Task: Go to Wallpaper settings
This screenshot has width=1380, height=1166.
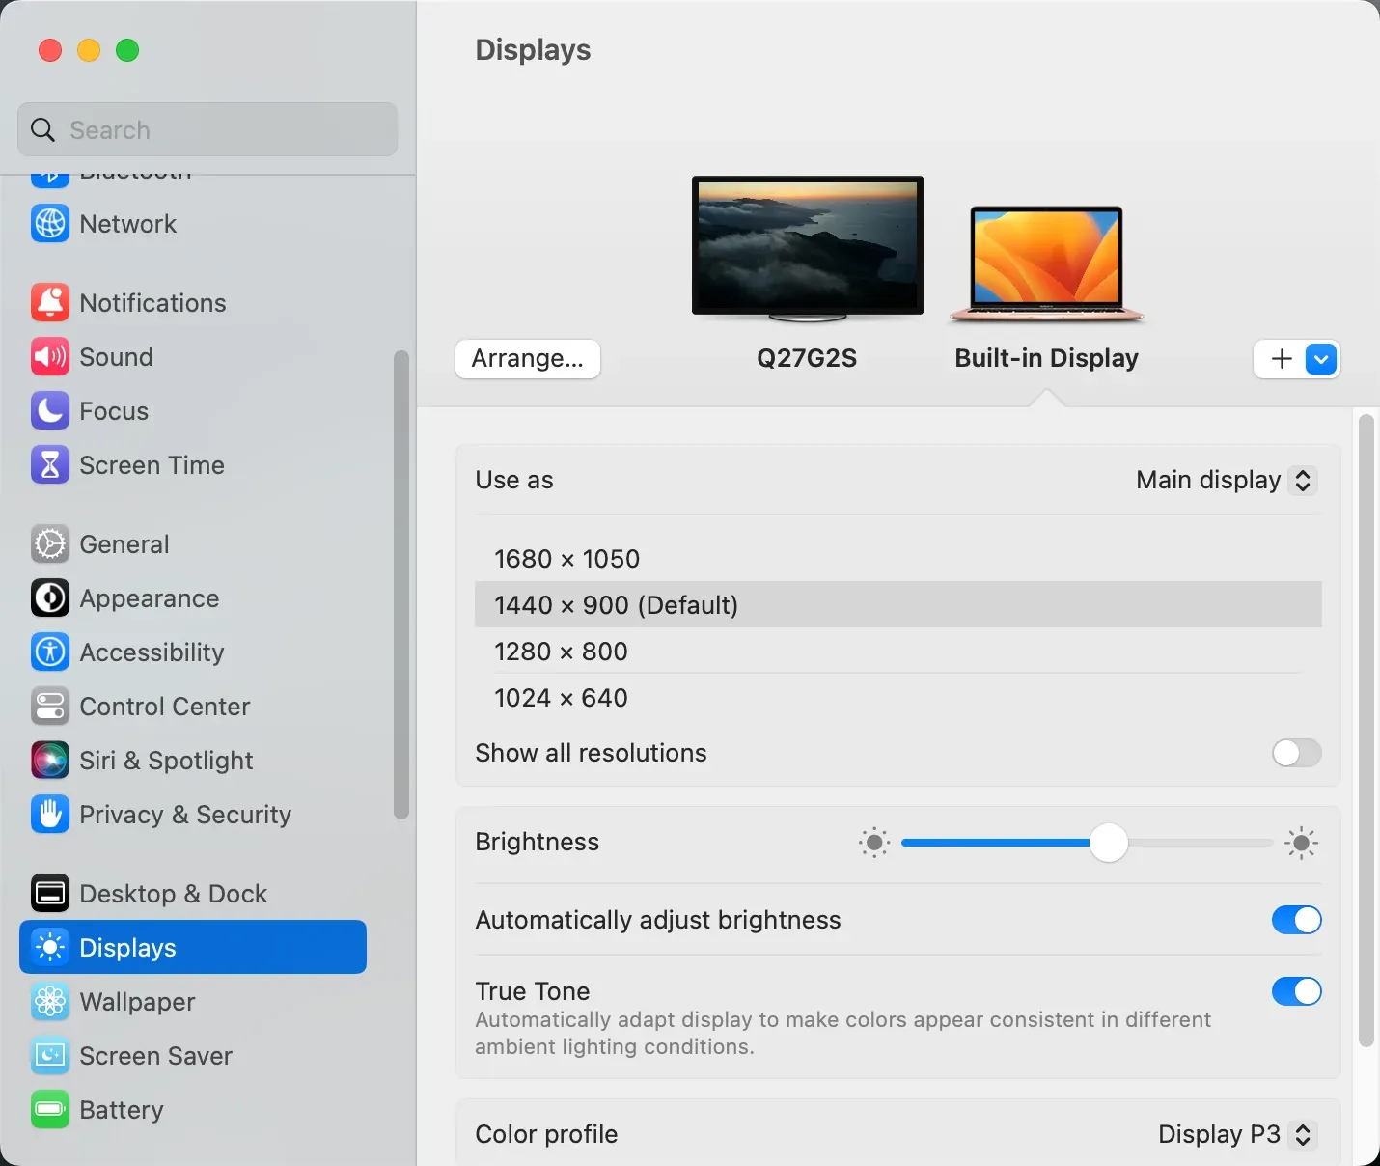Action: pyautogui.click(x=193, y=1002)
